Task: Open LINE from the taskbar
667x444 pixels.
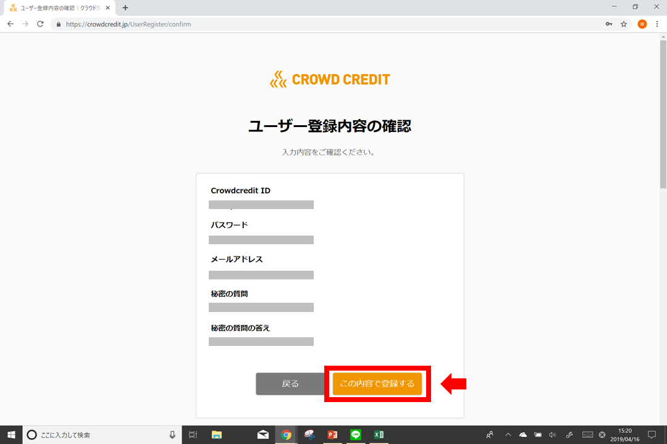Action: [356, 435]
